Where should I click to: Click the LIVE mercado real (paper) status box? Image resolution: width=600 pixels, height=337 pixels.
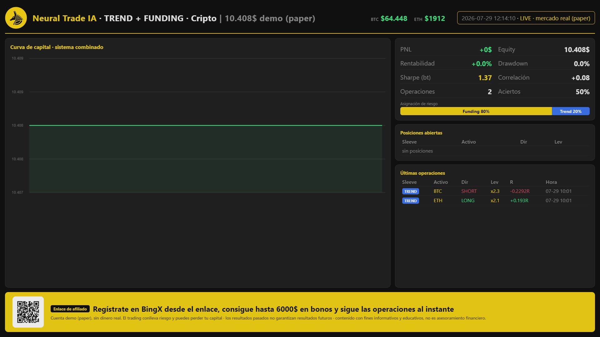pos(526,18)
